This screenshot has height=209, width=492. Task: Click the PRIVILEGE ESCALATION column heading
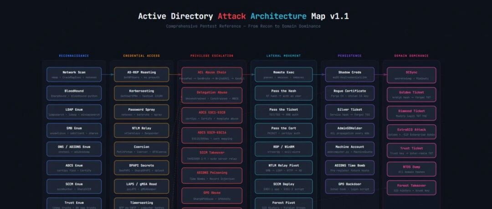tap(212, 56)
